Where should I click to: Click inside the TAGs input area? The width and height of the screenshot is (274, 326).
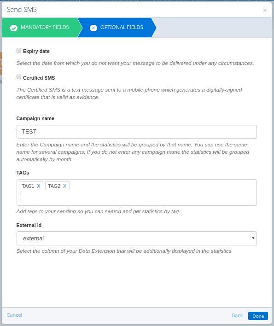[x=137, y=197]
